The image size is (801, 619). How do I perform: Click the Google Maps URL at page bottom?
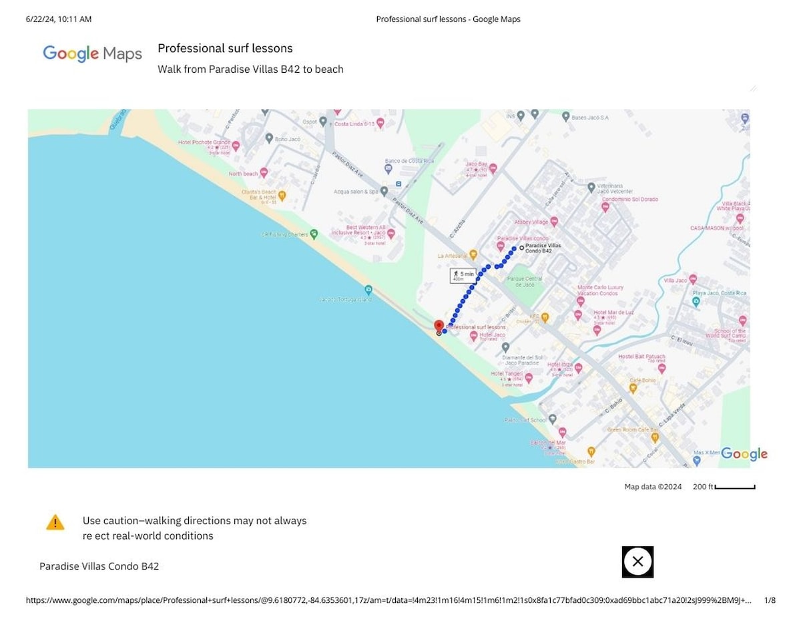[x=388, y=600]
